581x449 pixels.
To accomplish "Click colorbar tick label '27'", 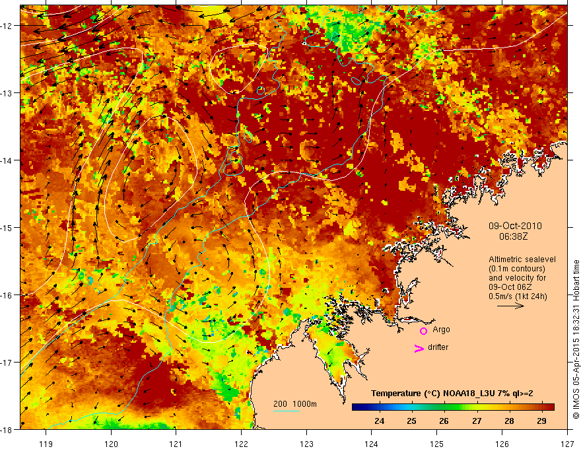I will [477, 421].
